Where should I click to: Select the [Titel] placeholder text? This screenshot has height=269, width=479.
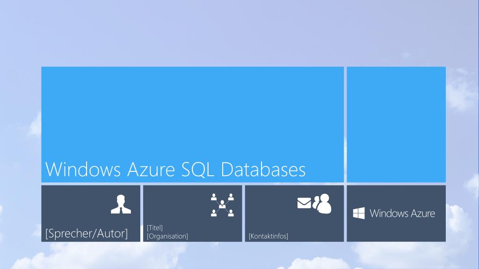coord(154,228)
